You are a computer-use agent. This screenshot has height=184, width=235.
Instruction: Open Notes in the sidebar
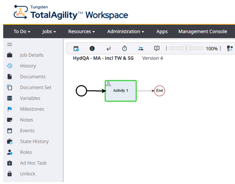[x=27, y=120]
